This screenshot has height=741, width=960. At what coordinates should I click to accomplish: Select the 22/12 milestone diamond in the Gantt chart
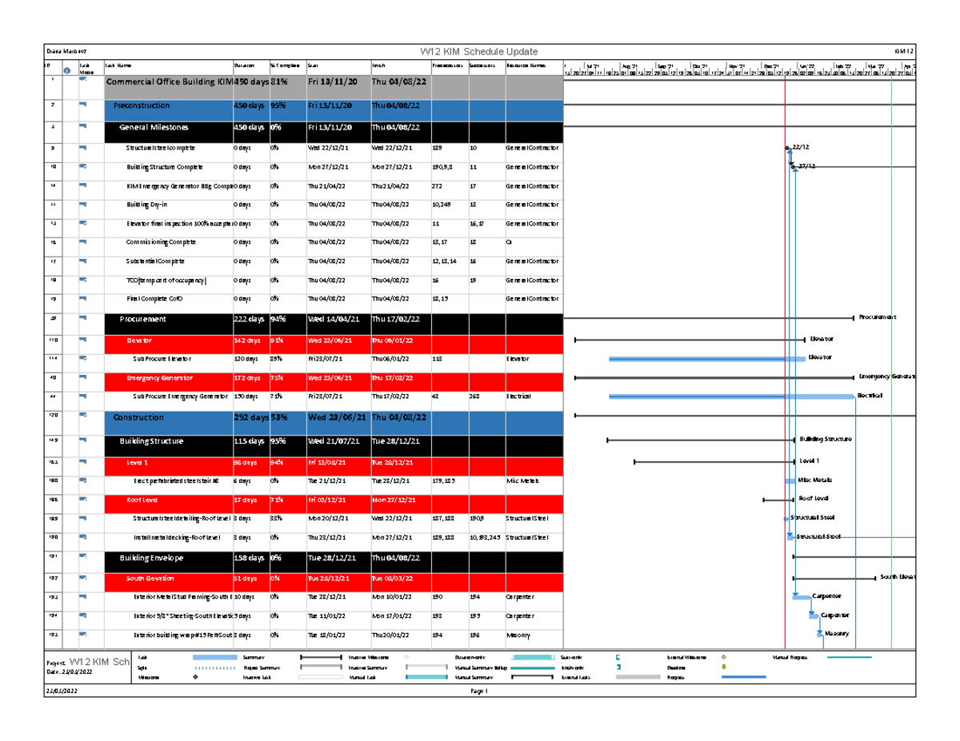[x=786, y=147]
